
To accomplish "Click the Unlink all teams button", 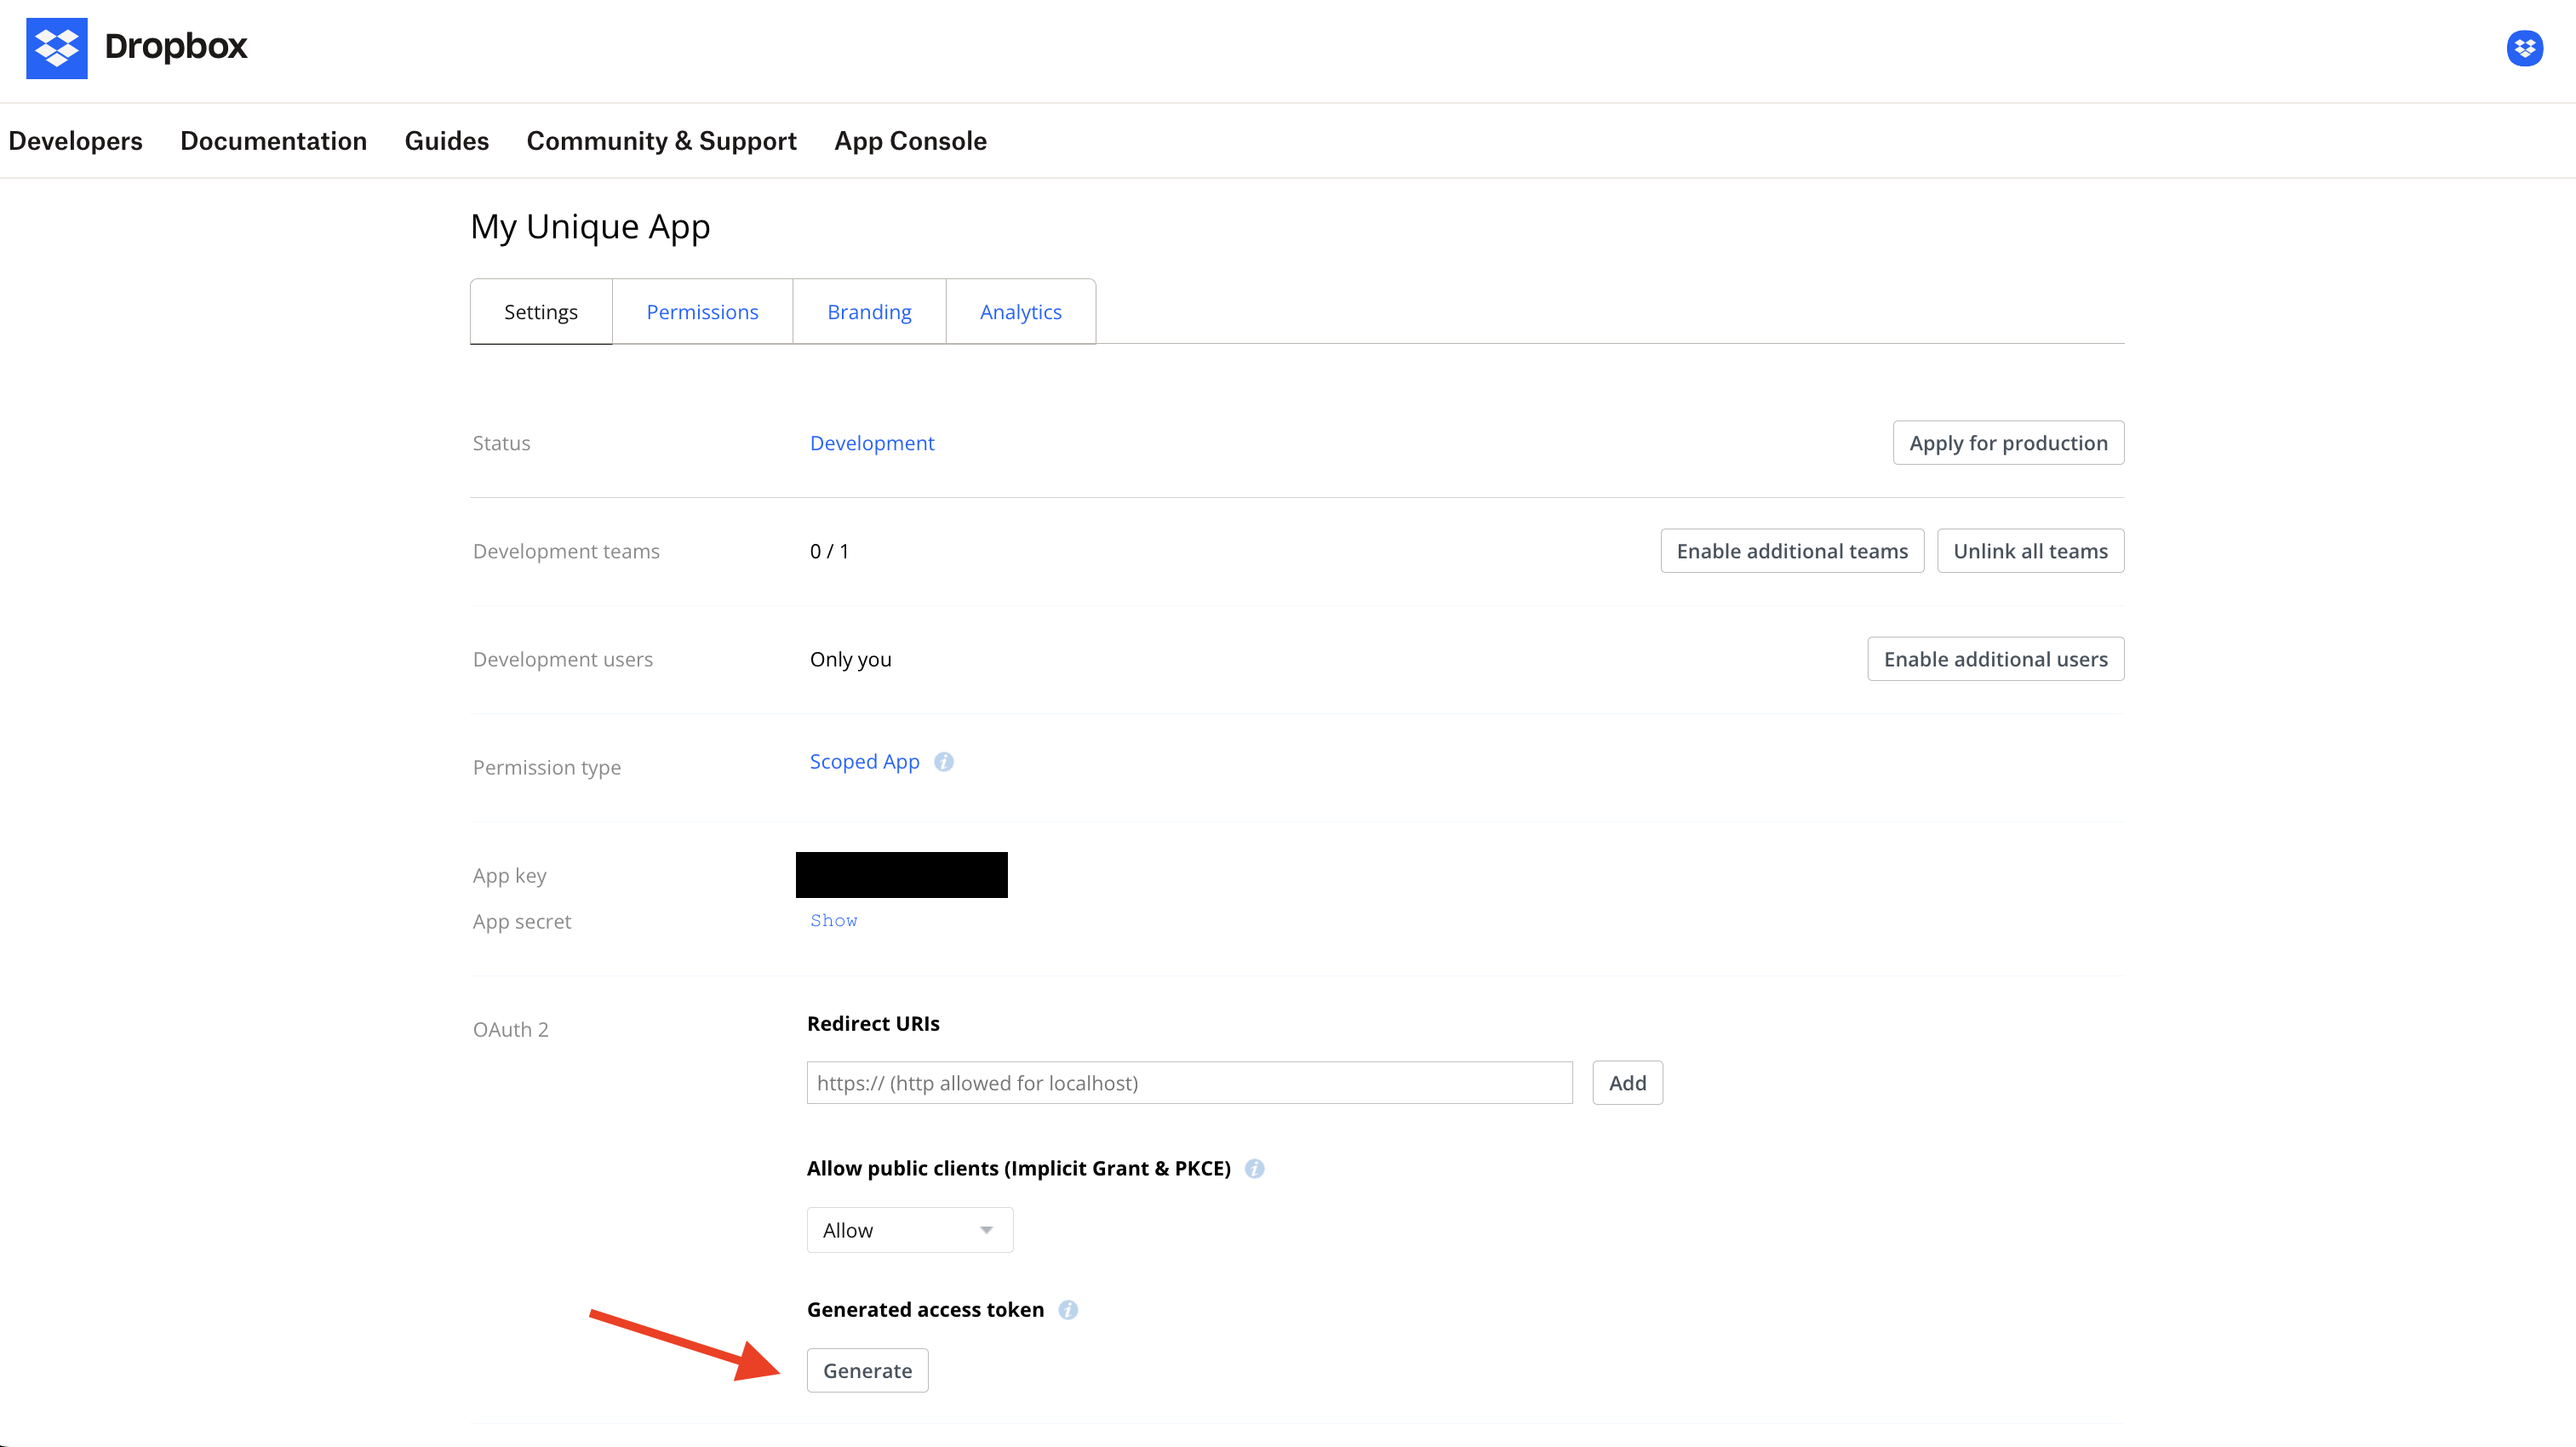I will pyautogui.click(x=2029, y=551).
